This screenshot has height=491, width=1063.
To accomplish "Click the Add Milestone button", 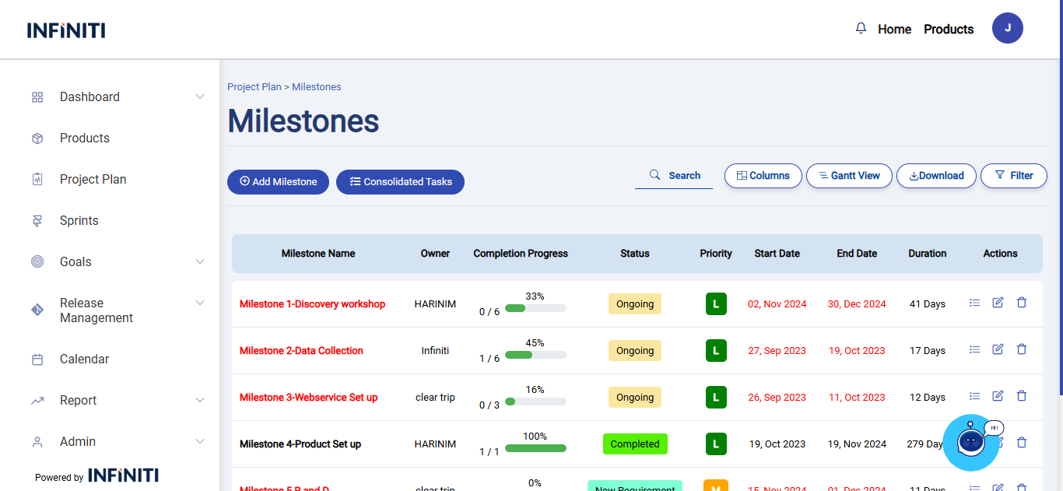I will coord(278,182).
